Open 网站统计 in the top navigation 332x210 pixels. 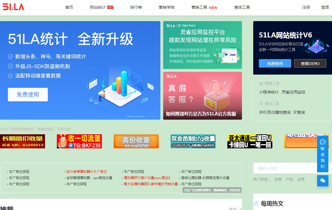98,7
